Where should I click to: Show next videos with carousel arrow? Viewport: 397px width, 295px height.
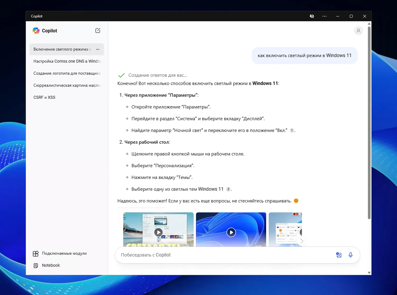tap(302, 241)
